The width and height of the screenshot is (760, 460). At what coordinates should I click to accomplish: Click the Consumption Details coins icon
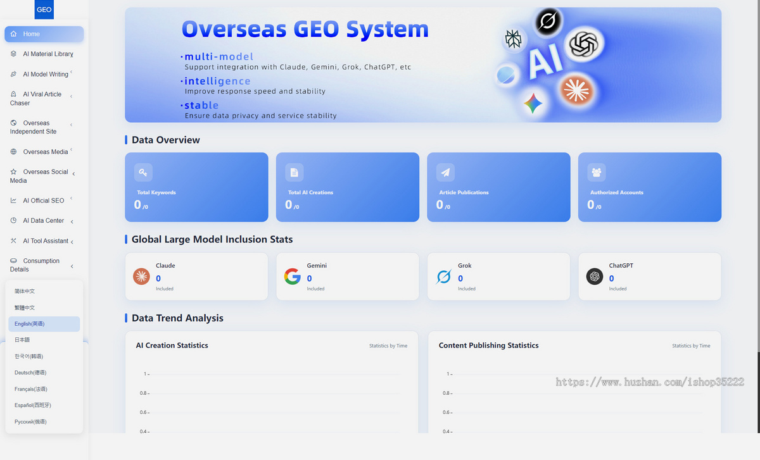tap(14, 261)
